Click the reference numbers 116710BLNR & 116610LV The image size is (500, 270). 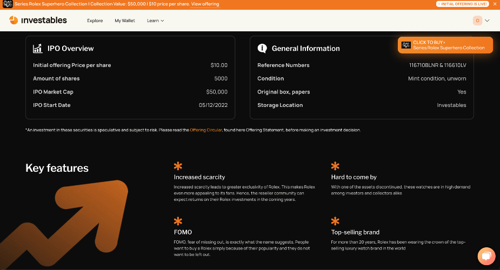[x=437, y=65]
